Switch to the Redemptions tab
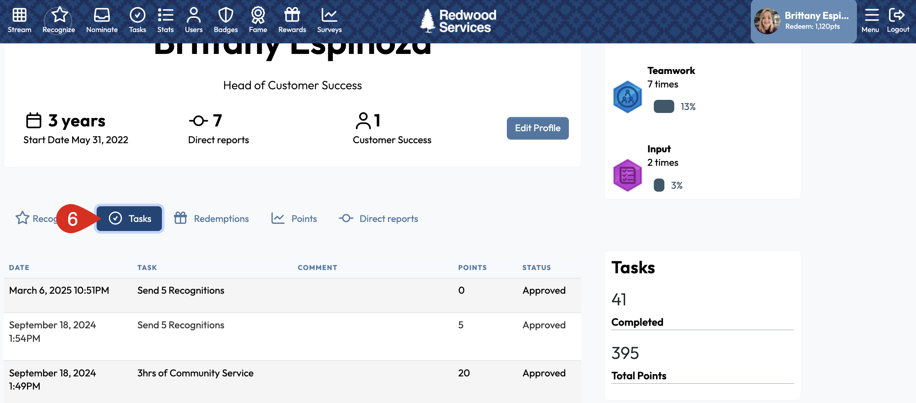The image size is (916, 403). pos(211,219)
